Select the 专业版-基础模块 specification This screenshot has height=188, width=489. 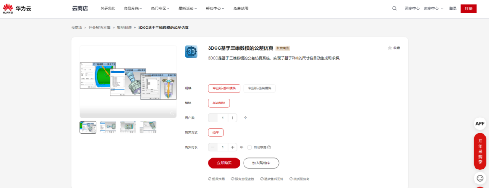tap(224, 89)
